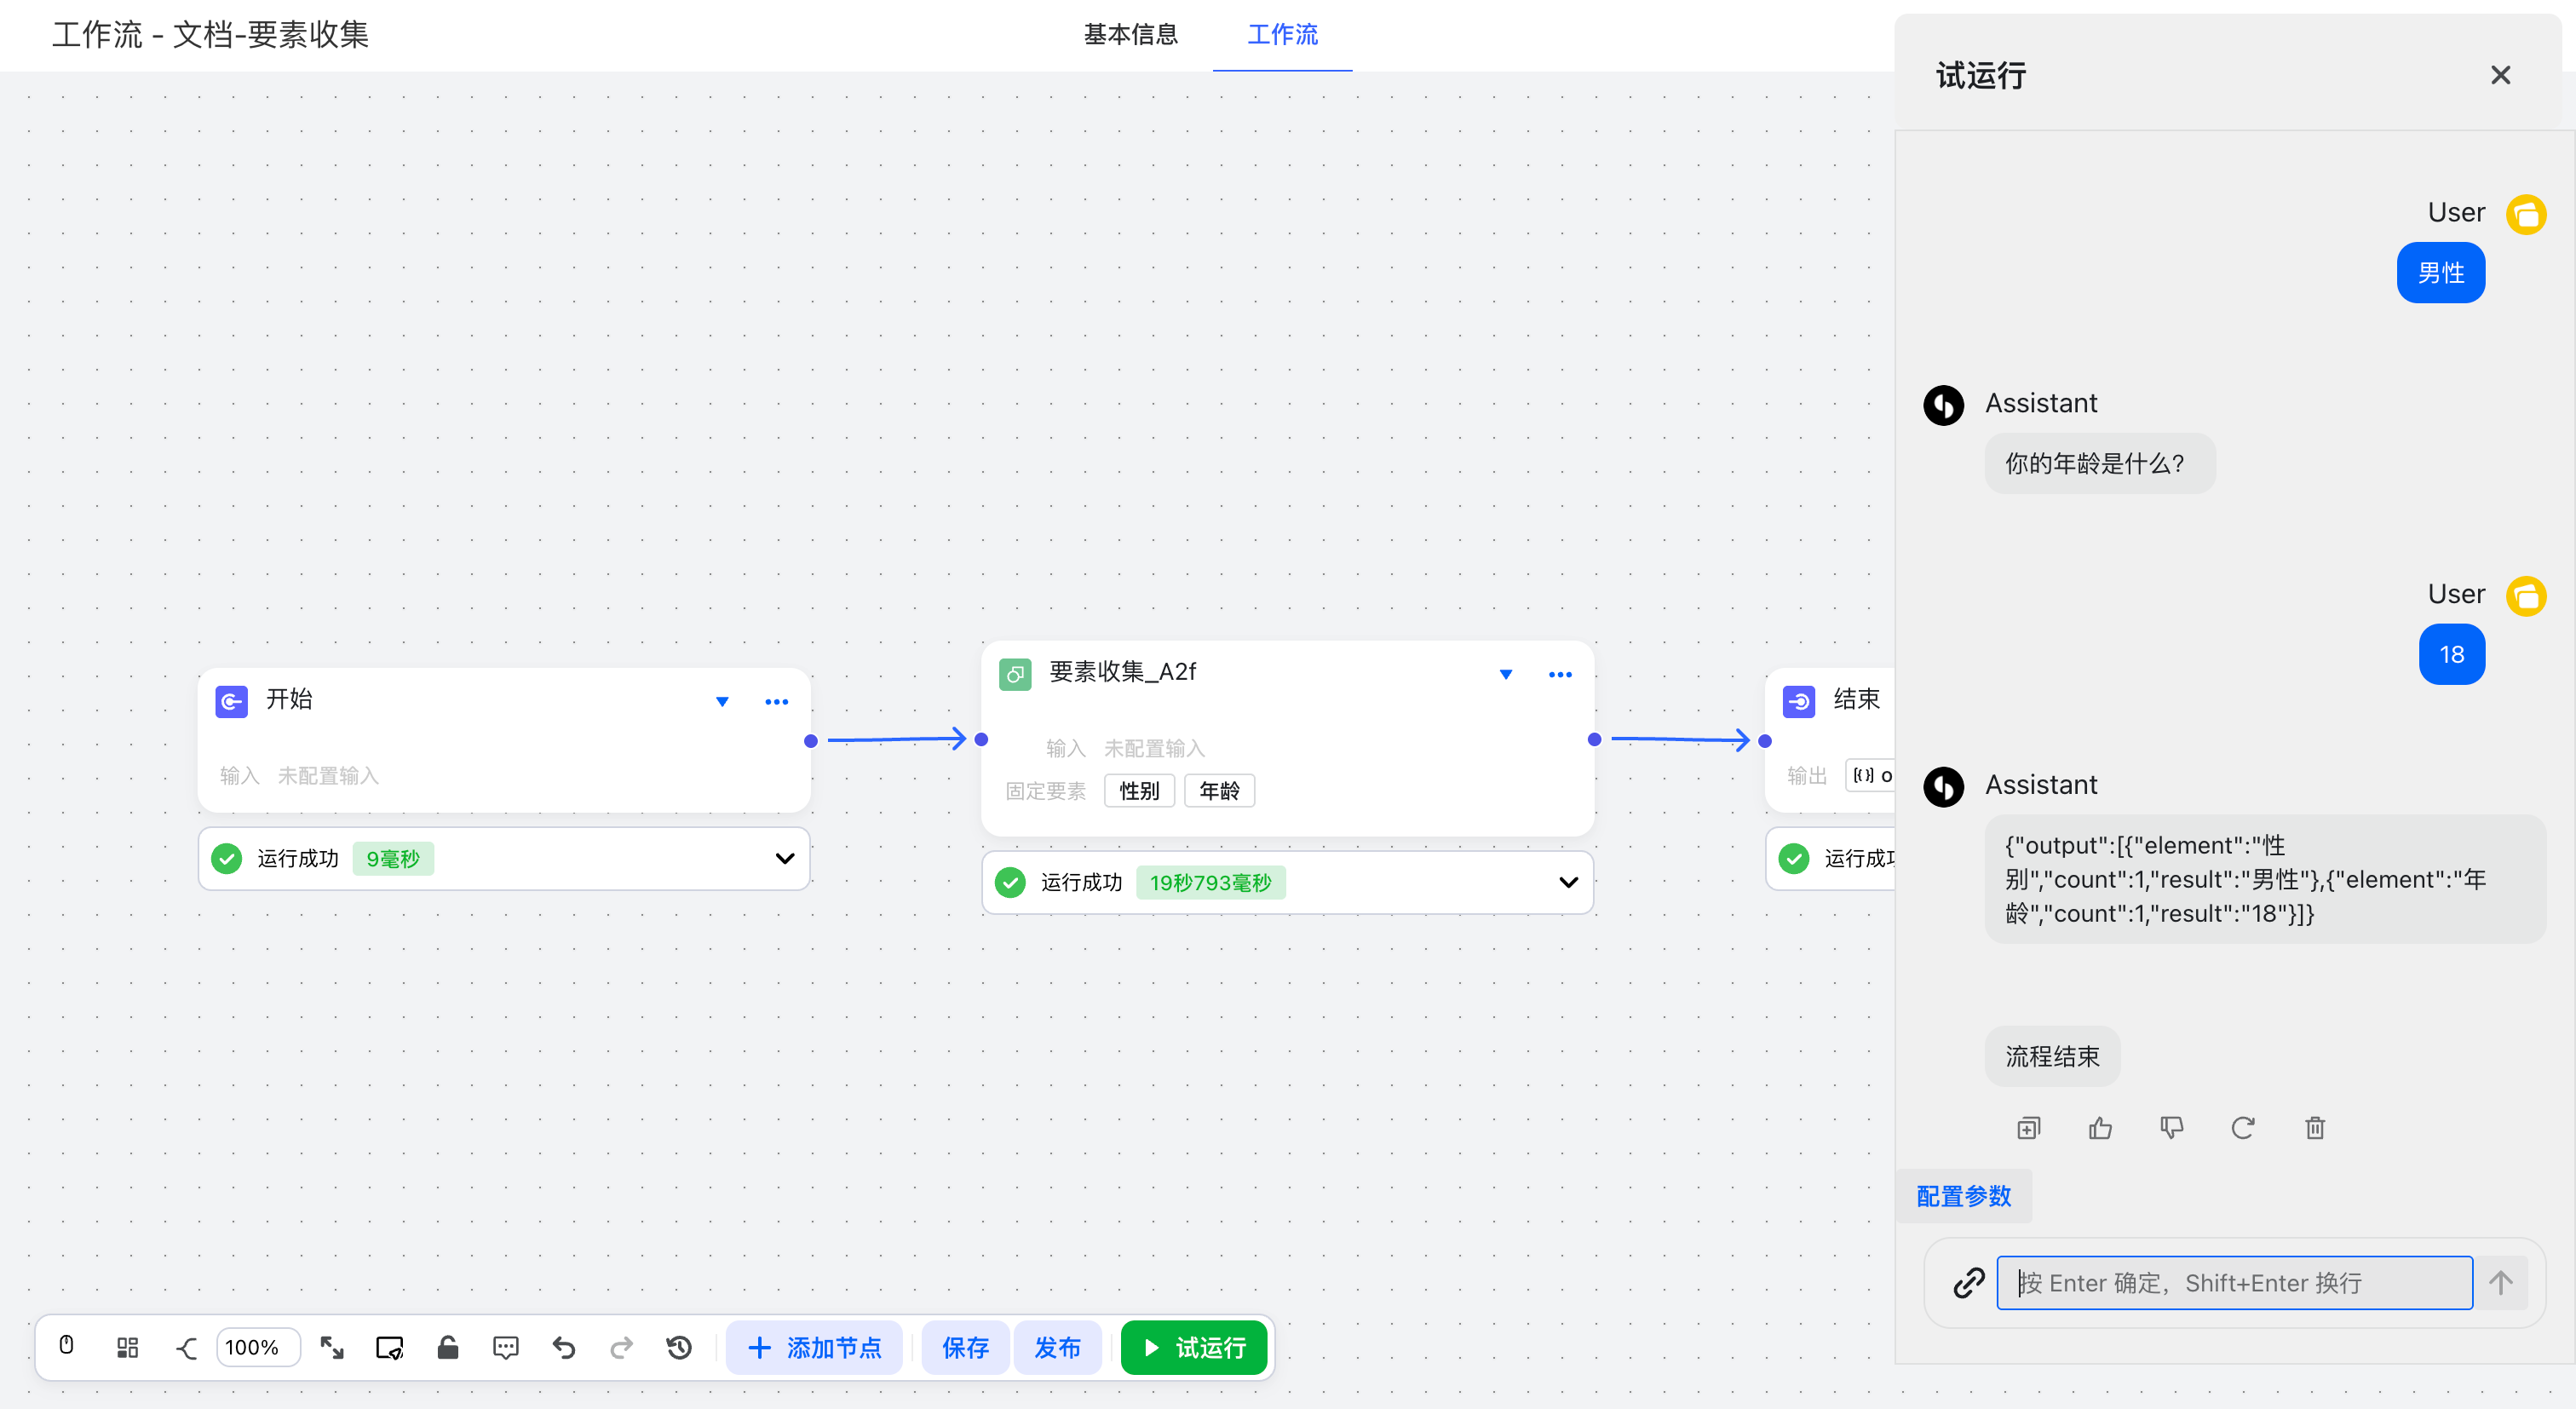
Task: Click the undo arrow icon
Action: 564,1347
